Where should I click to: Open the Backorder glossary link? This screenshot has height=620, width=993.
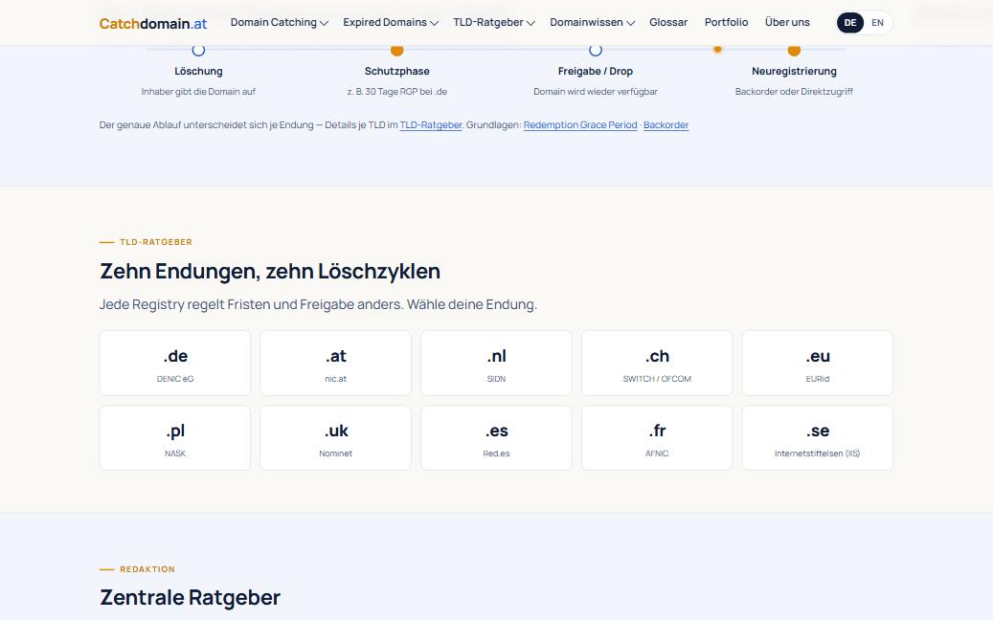coord(666,125)
